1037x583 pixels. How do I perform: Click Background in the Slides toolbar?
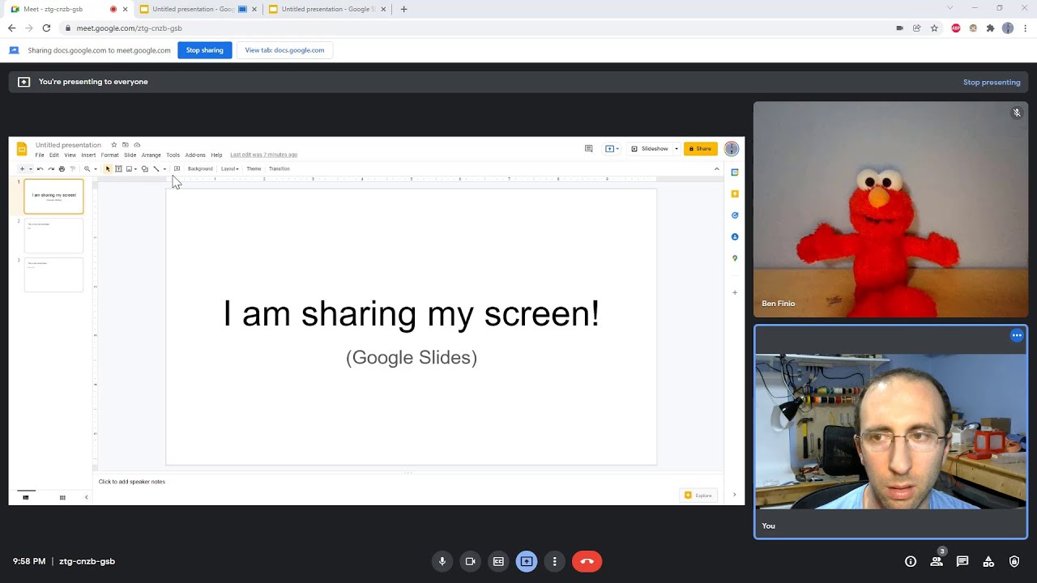pos(200,168)
